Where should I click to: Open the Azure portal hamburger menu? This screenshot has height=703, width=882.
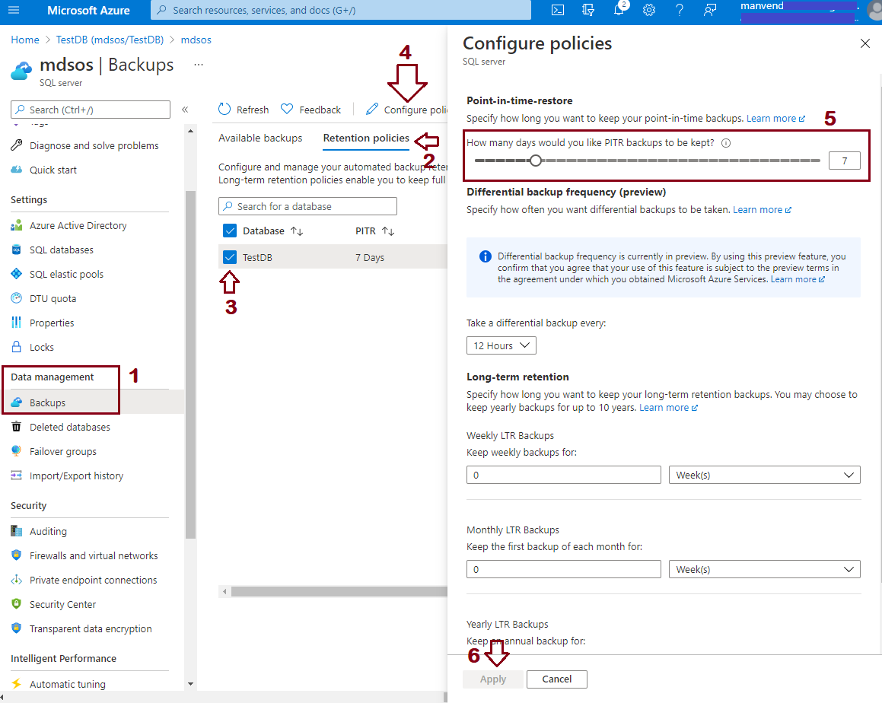coord(14,10)
